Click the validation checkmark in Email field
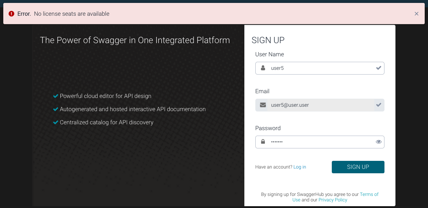This screenshot has height=208, width=428. 379,105
